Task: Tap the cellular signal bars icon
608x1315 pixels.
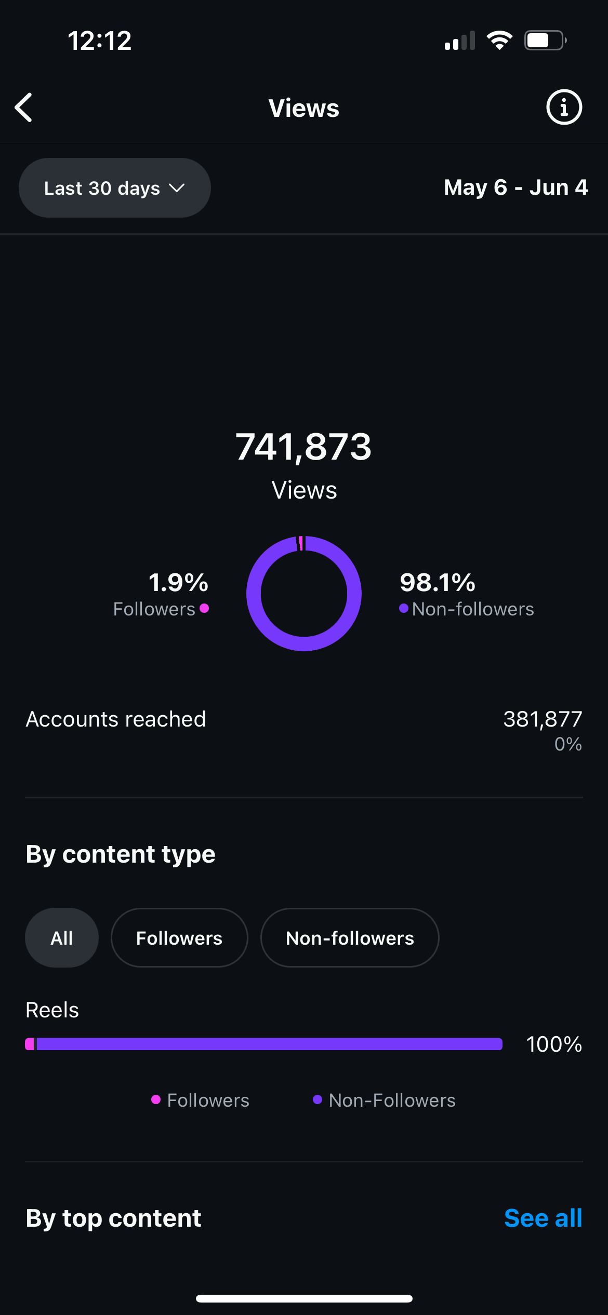Action: pos(460,41)
